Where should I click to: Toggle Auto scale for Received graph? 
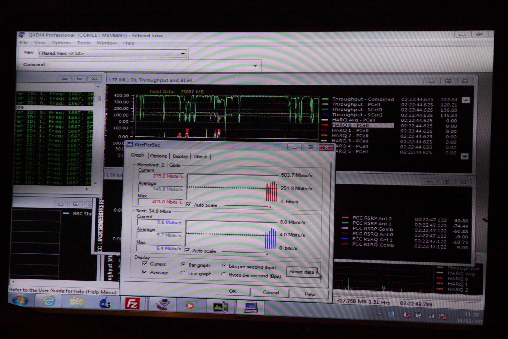pyautogui.click(x=188, y=204)
